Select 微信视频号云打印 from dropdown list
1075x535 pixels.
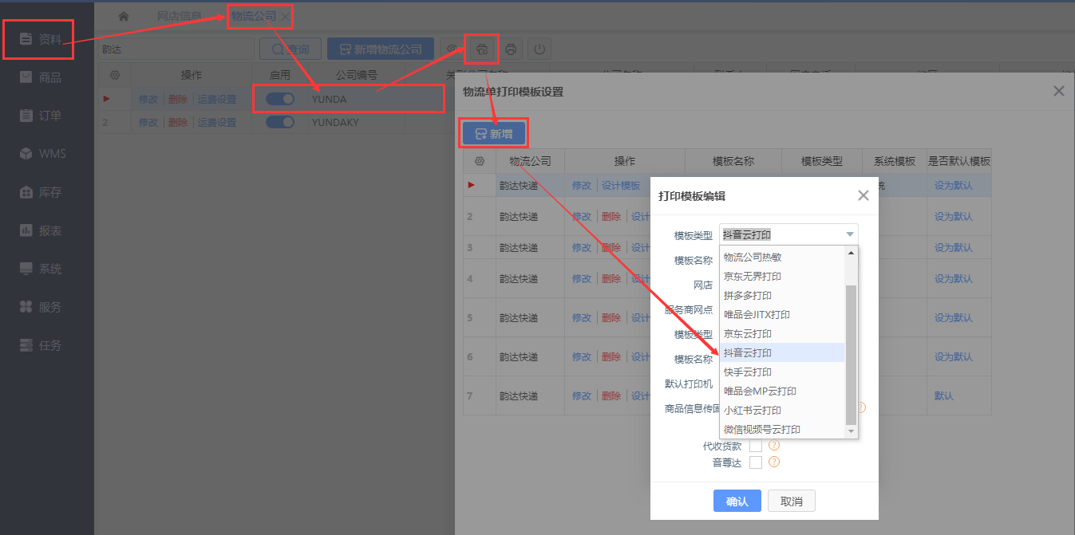tap(783, 429)
